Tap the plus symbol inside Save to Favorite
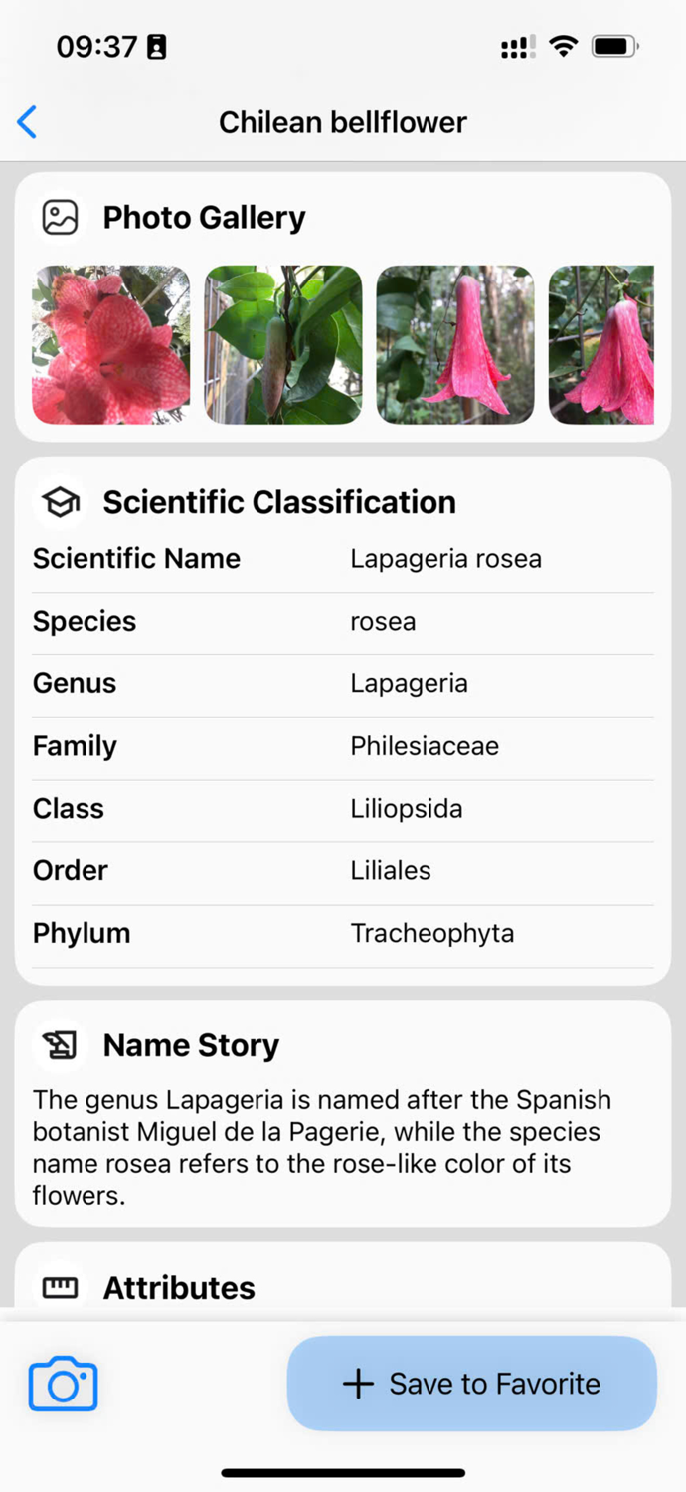Screen dimensions: 686x1492 tap(355, 1383)
